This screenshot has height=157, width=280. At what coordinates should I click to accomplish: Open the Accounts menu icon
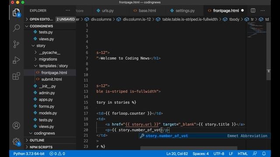(x=16, y=126)
